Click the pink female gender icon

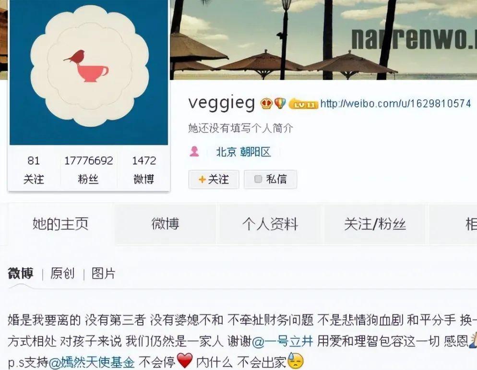point(194,151)
